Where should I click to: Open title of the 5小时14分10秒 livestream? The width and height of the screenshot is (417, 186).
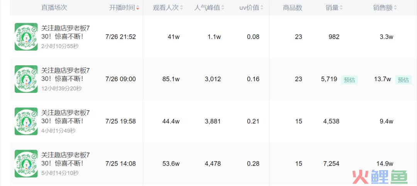[x=65, y=159]
